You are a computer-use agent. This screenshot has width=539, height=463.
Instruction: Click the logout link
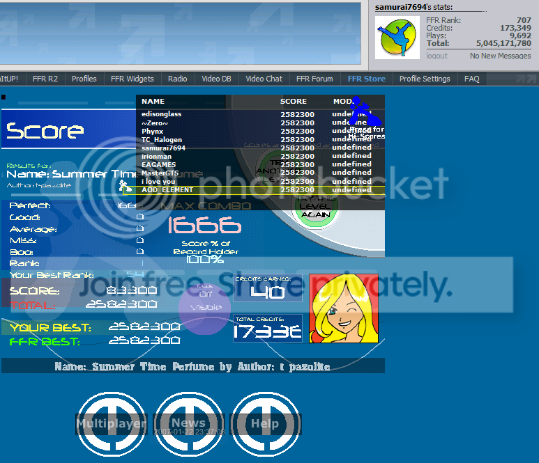point(436,56)
